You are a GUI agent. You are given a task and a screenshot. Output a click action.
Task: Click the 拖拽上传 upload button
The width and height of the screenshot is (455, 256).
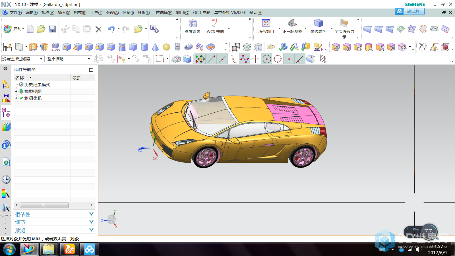tap(410, 11)
